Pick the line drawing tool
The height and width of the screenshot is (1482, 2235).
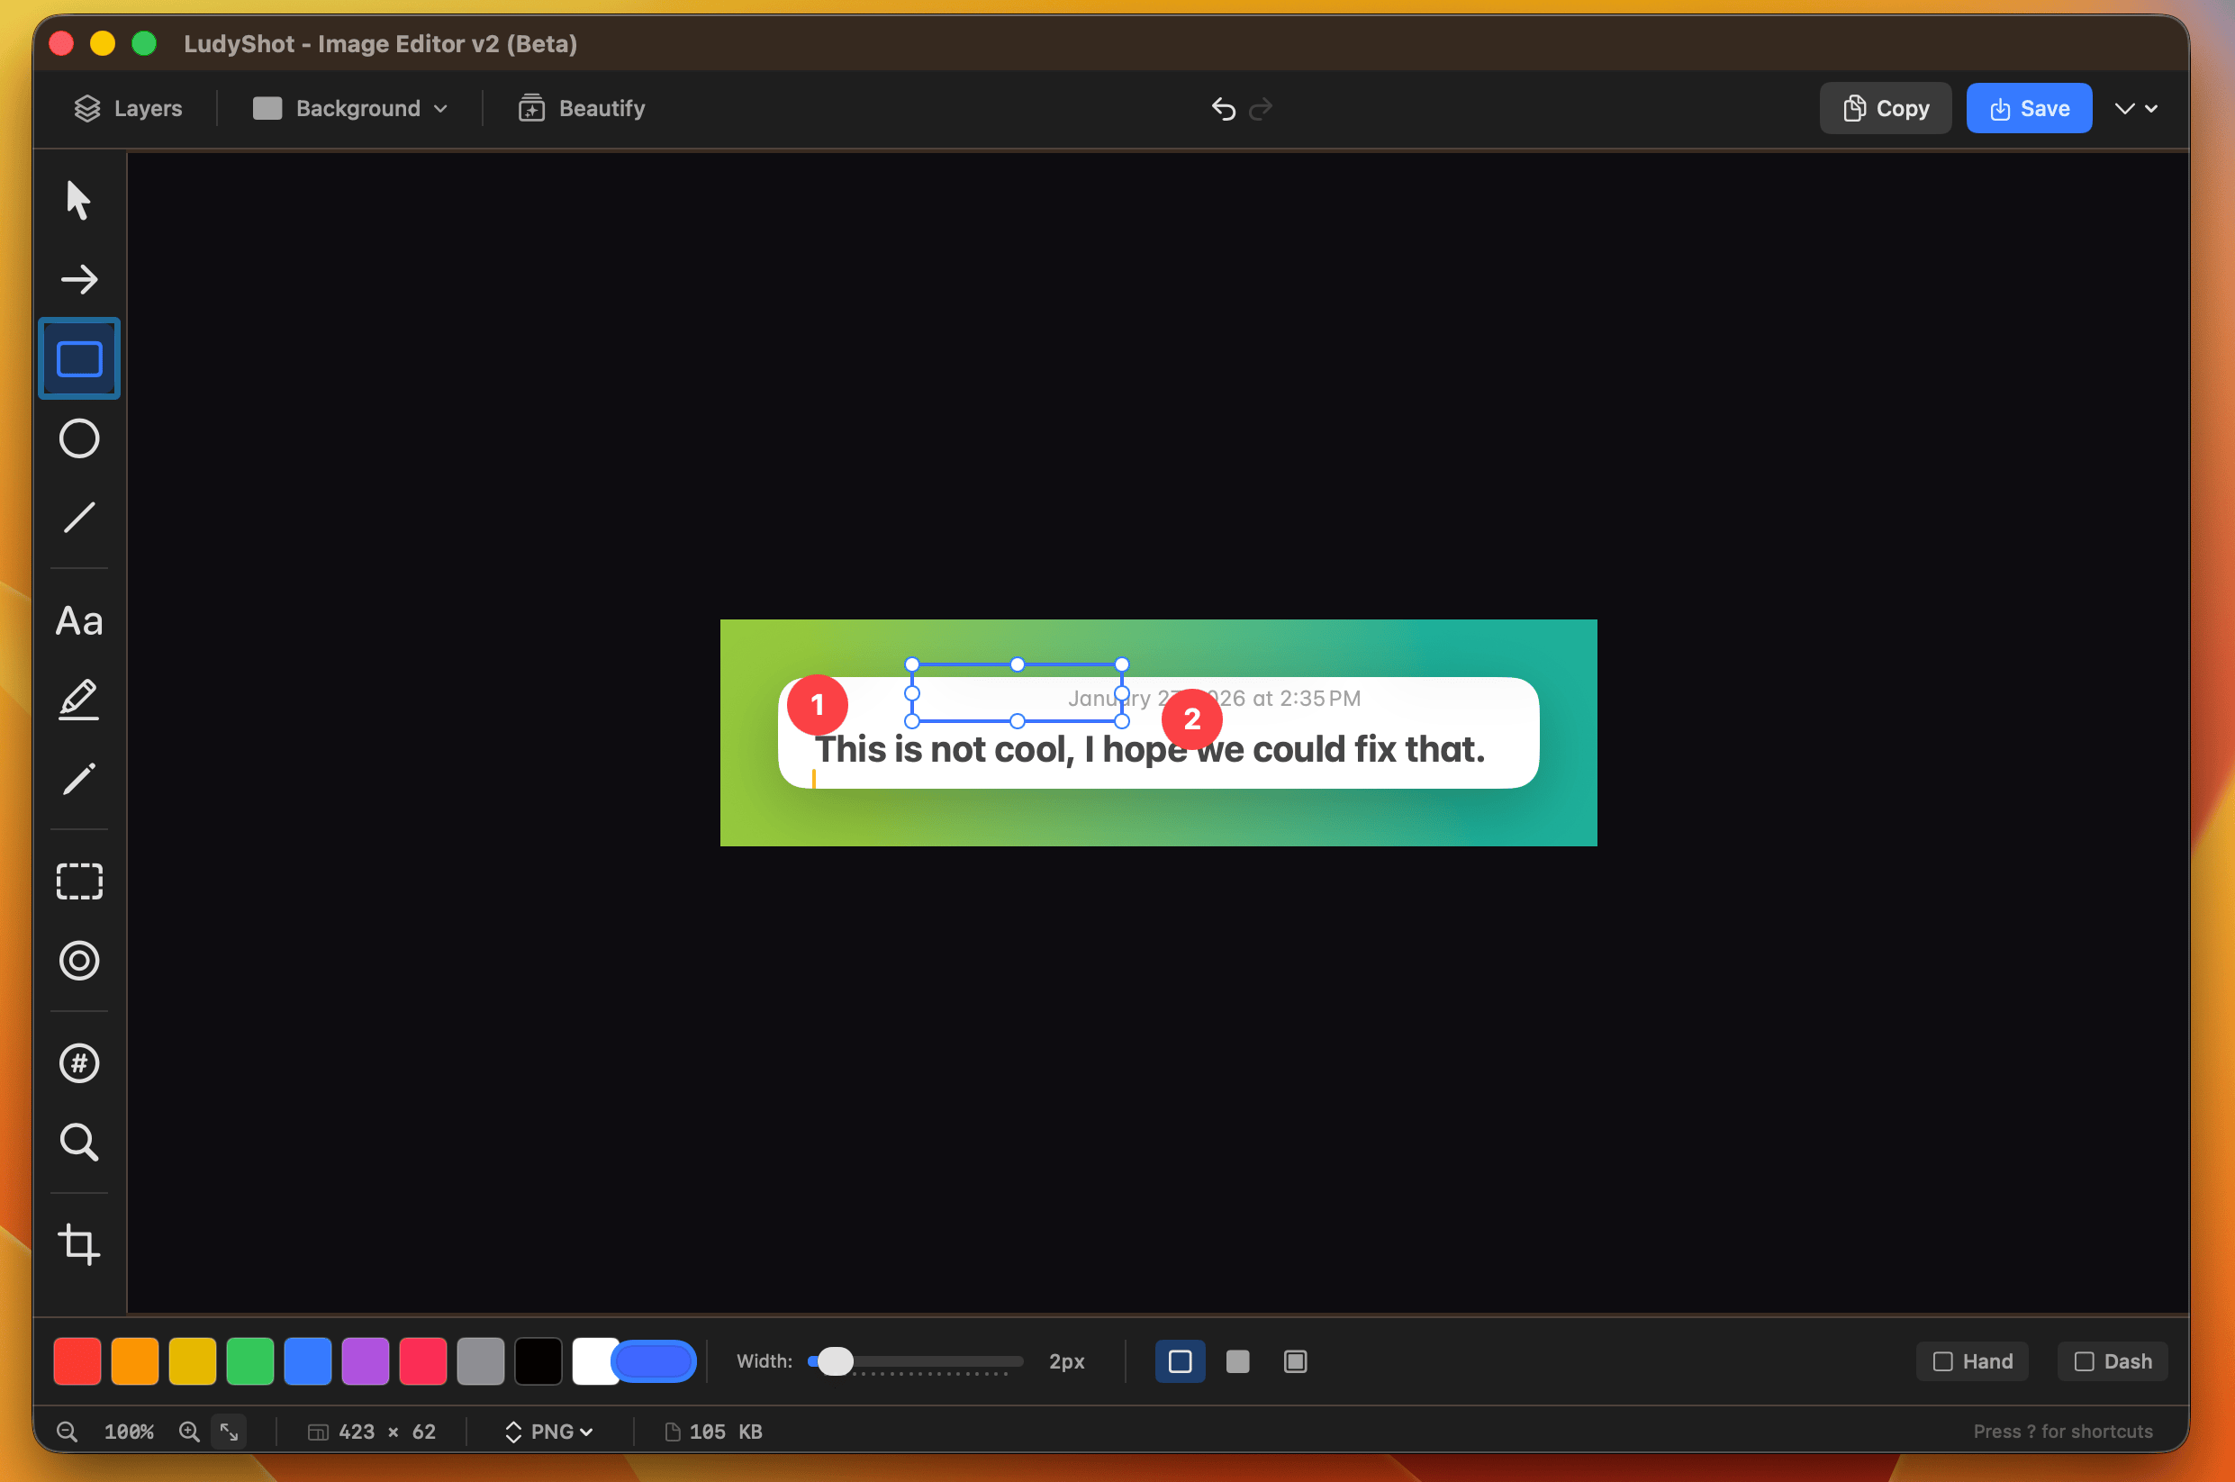click(79, 516)
